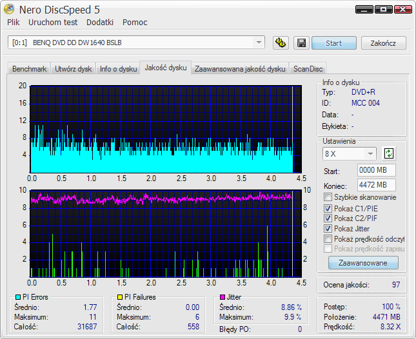416x339 pixels.
Task: Open the Plik menu
Action: point(14,23)
